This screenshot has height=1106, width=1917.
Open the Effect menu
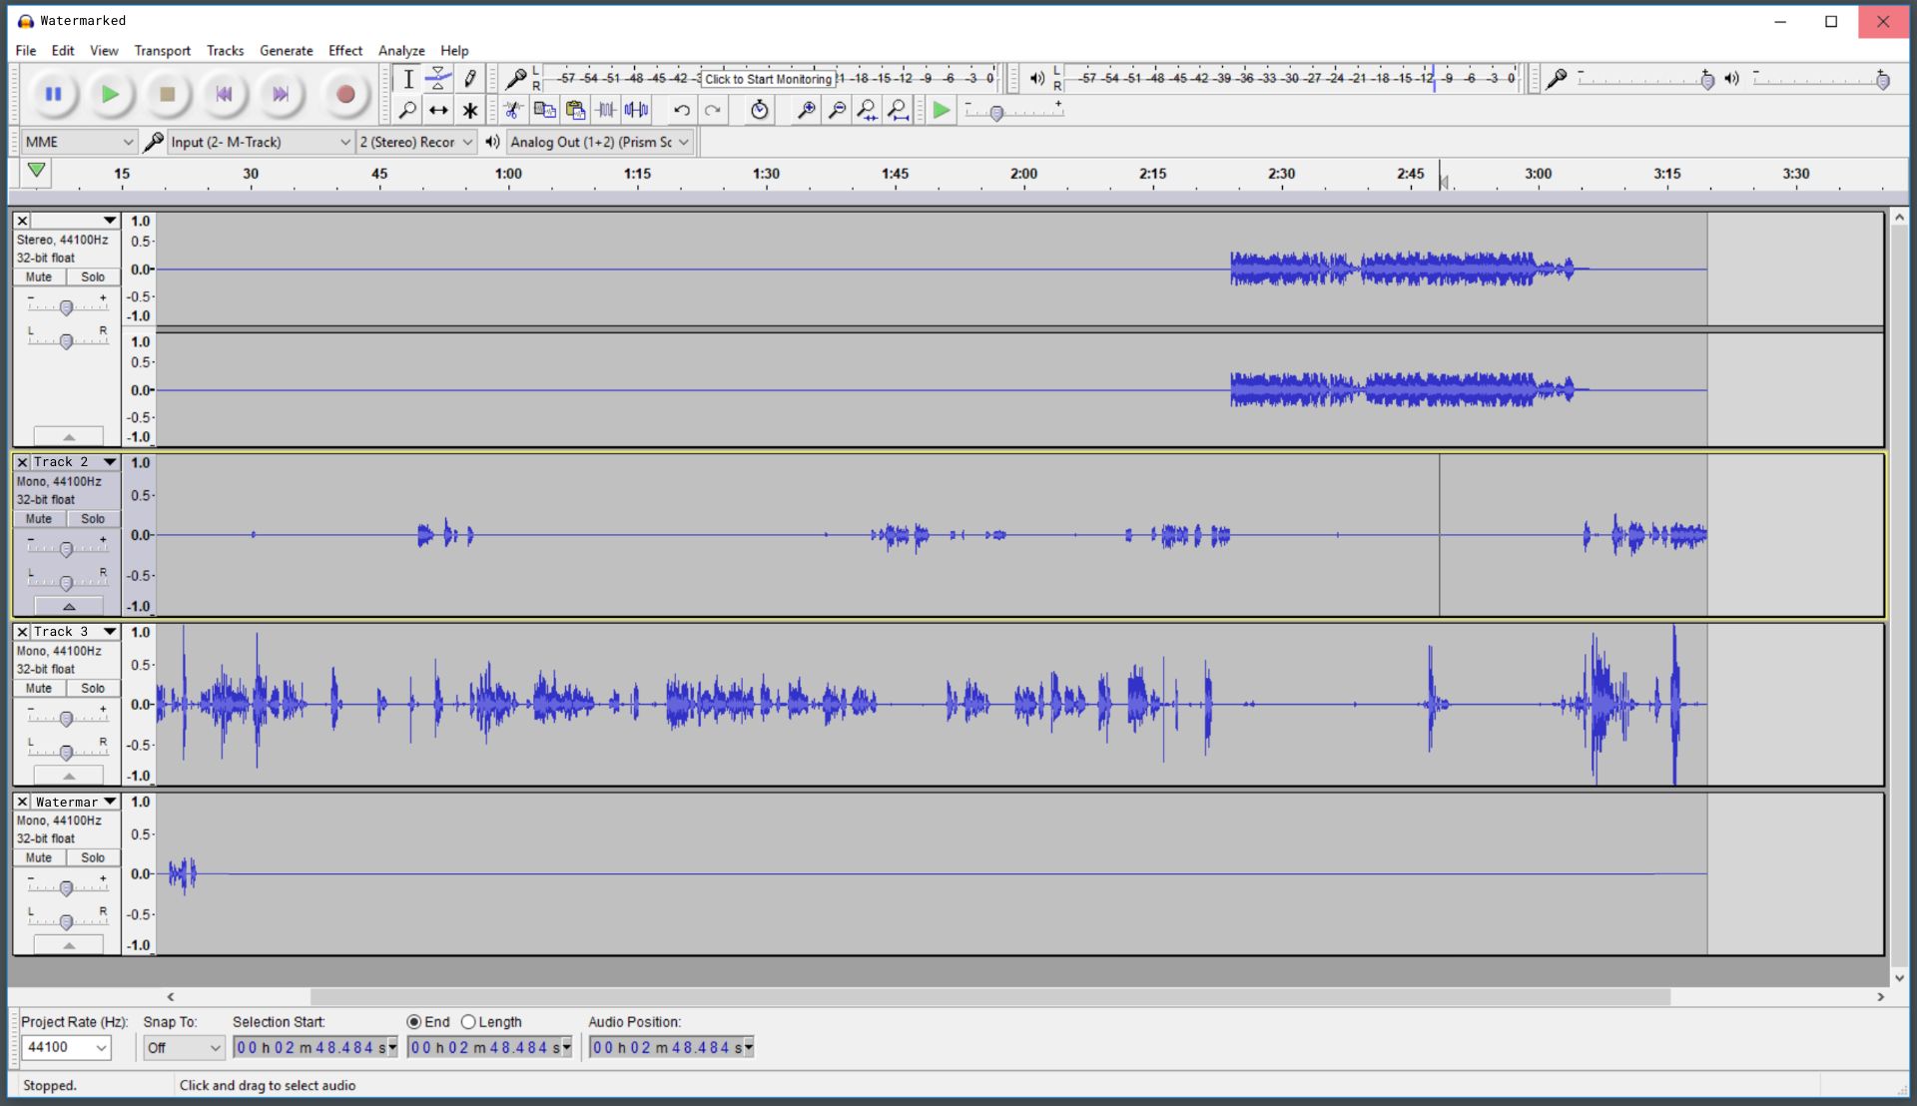click(344, 50)
